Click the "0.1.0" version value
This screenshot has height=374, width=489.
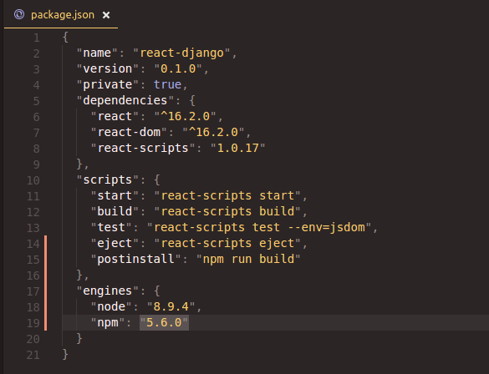178,68
